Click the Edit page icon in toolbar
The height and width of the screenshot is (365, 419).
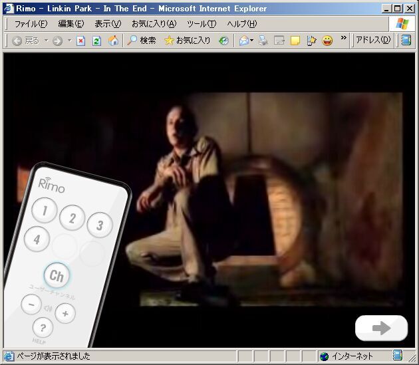pos(279,41)
